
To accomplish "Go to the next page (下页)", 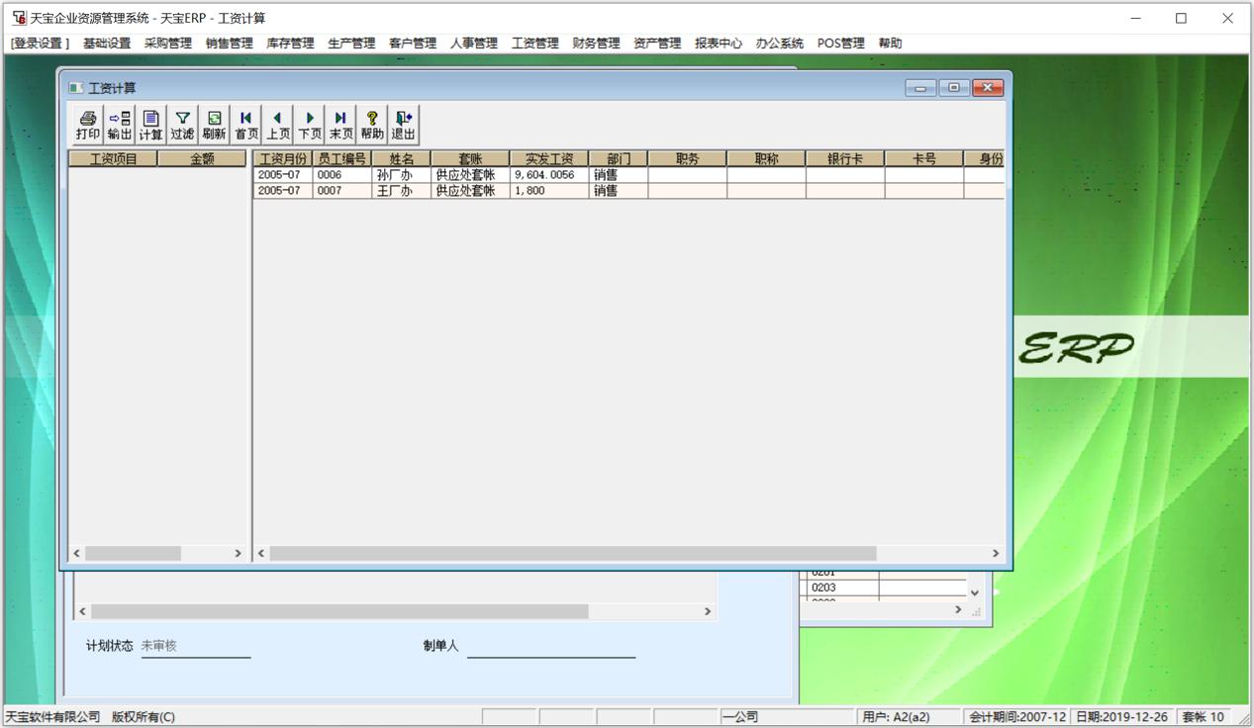I will [x=309, y=125].
